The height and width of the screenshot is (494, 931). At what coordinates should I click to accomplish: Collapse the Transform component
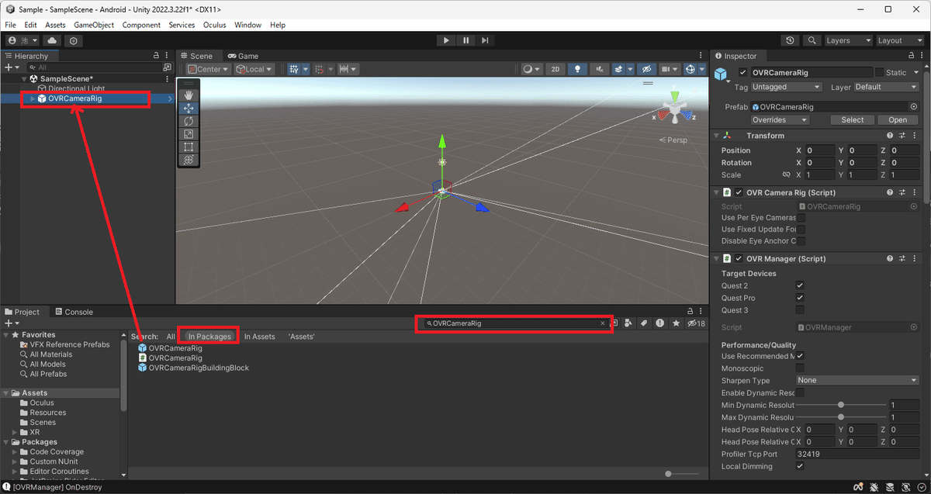715,136
